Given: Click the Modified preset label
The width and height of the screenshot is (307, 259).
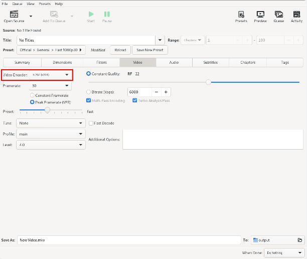Looking at the screenshot, I should (98, 50).
